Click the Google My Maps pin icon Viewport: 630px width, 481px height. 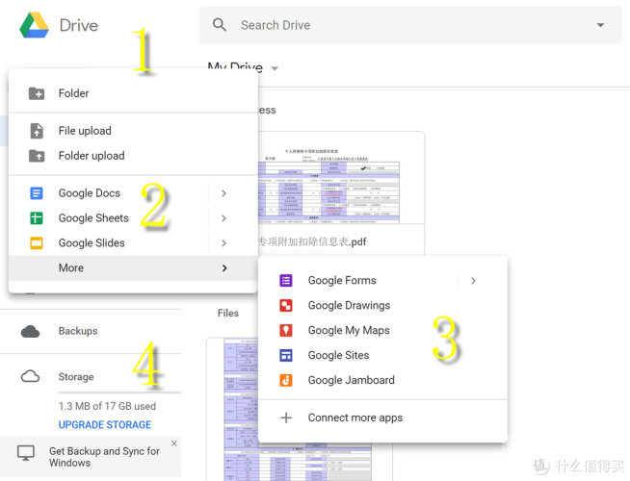(286, 330)
